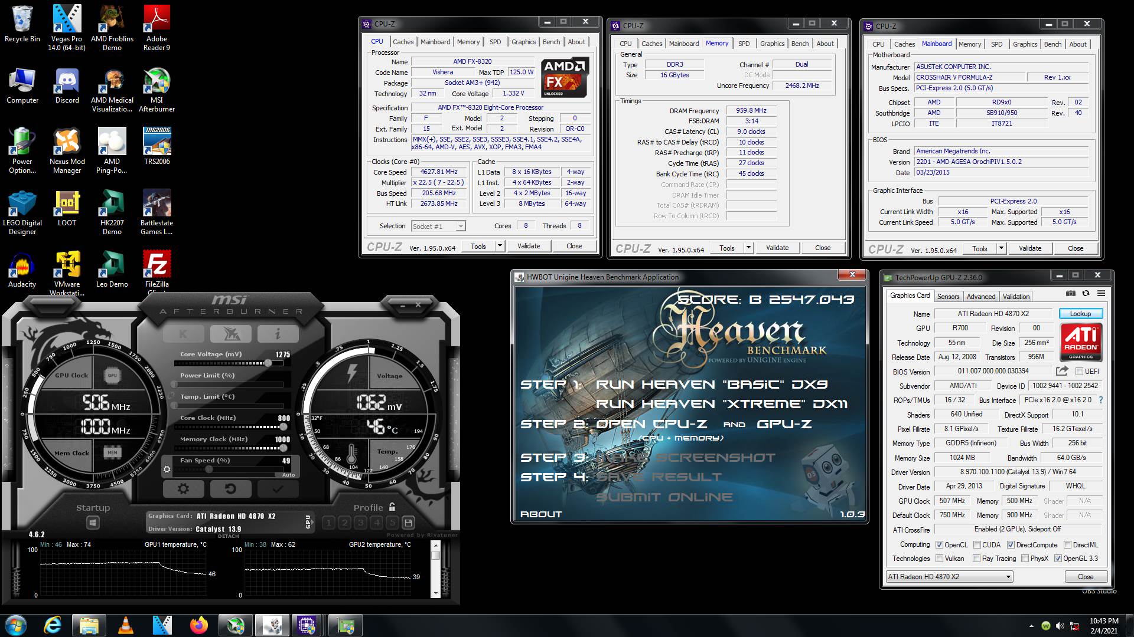Click Afterburner info 'i' button
This screenshot has height=637, width=1134.
278,334
